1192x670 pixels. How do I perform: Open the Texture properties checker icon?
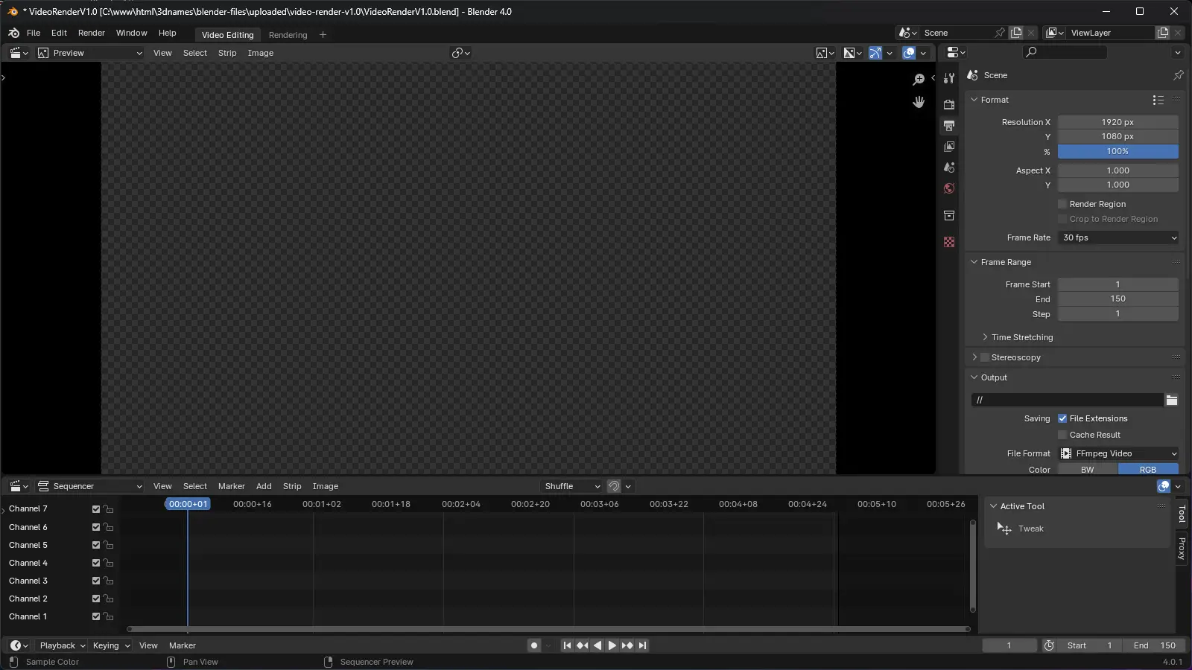pos(949,243)
